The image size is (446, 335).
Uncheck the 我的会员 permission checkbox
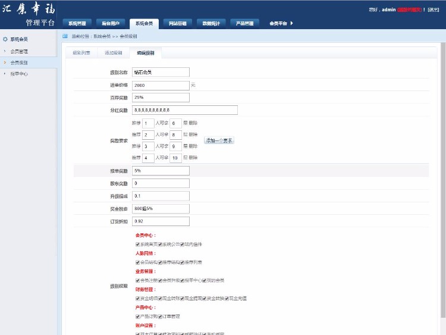pyautogui.click(x=205, y=281)
